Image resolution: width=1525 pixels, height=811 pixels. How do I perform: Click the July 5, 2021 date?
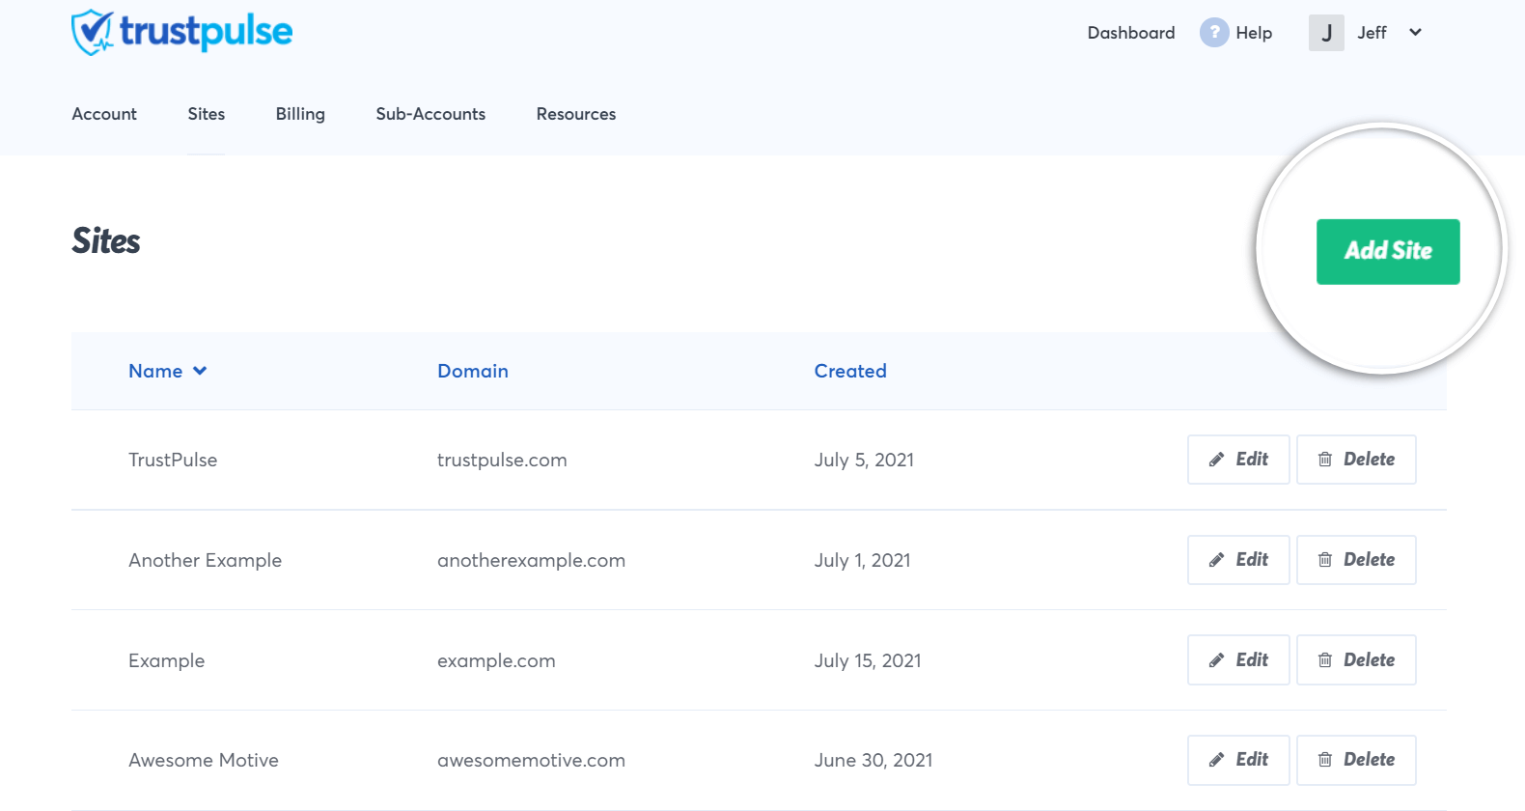click(864, 461)
